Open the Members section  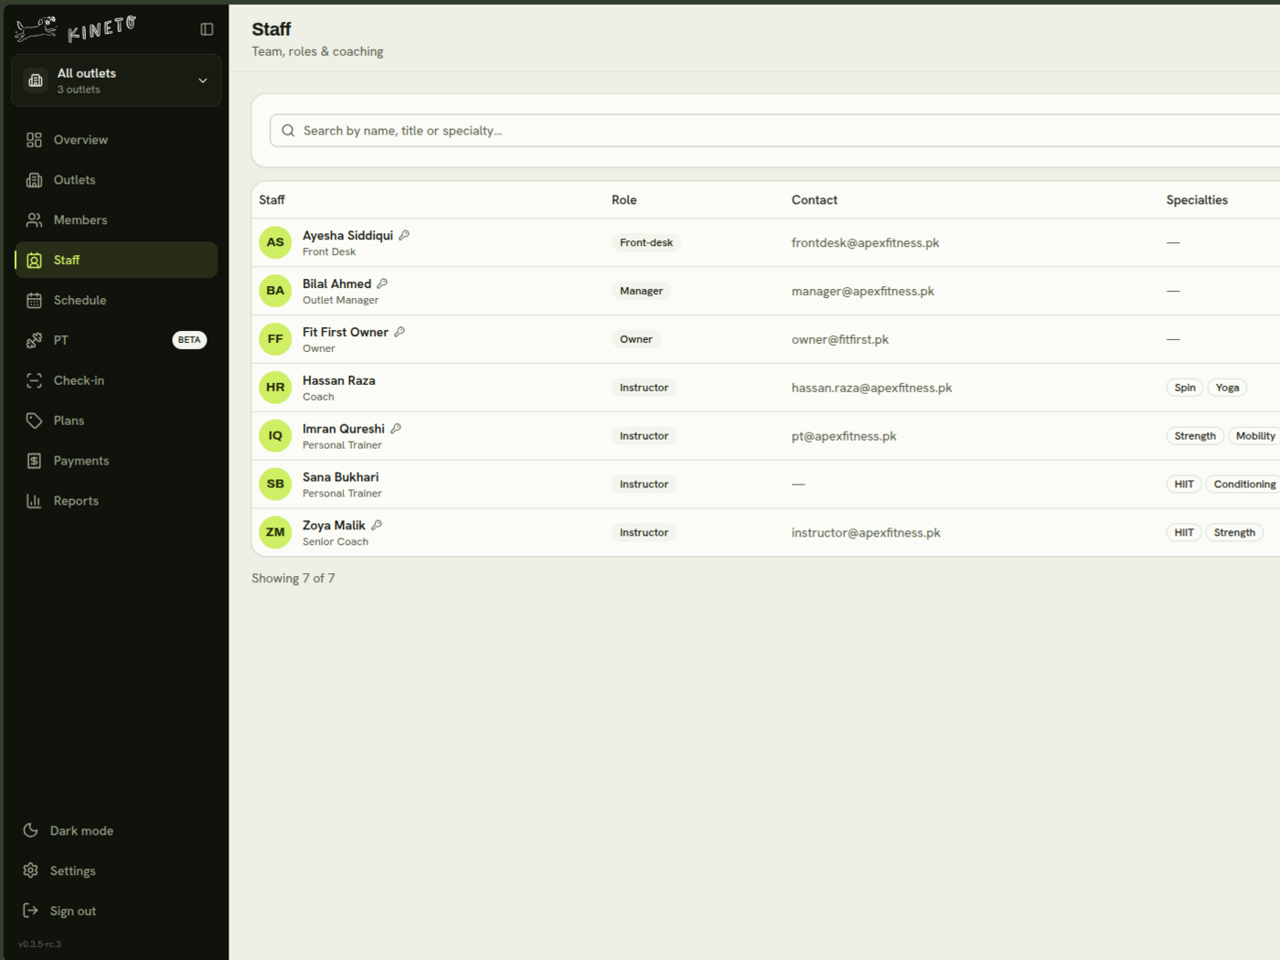pyautogui.click(x=116, y=220)
